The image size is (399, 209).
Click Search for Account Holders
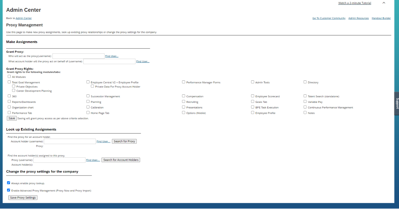[x=121, y=160]
